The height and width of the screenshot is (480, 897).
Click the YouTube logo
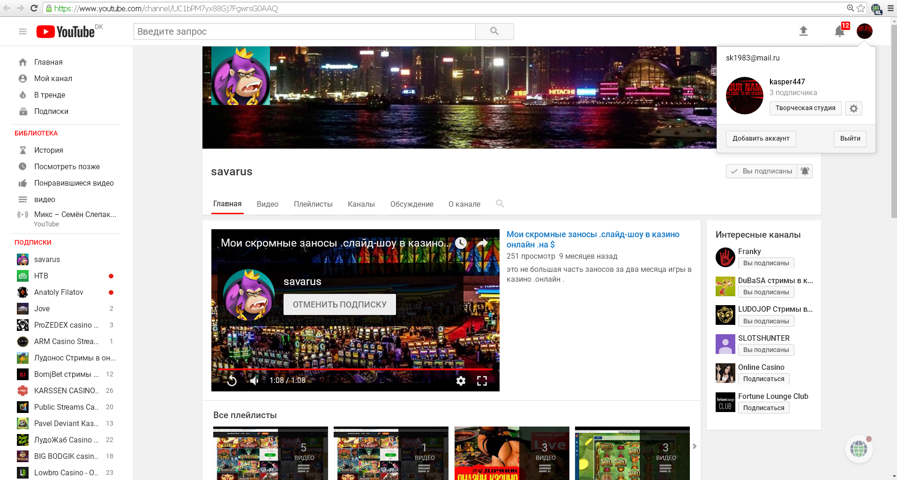point(66,31)
